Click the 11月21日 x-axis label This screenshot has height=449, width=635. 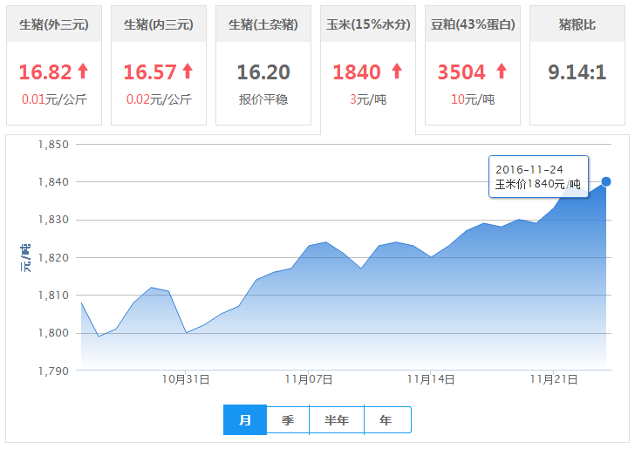click(554, 379)
